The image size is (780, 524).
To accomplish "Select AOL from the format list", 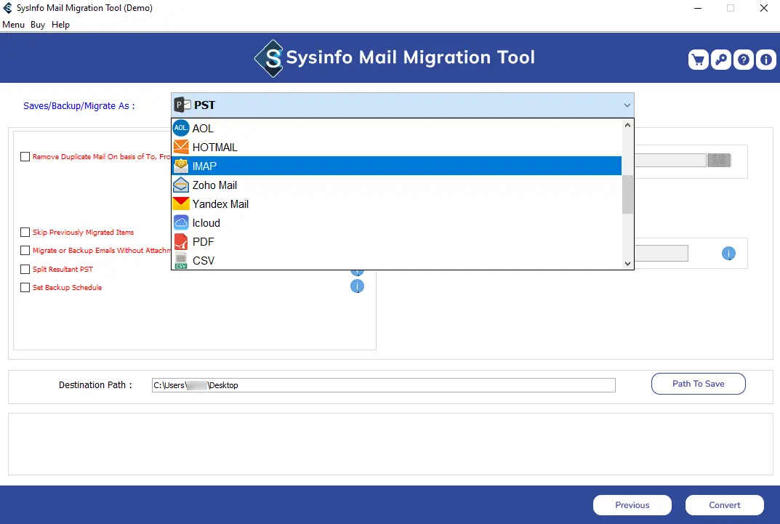I will coord(396,128).
